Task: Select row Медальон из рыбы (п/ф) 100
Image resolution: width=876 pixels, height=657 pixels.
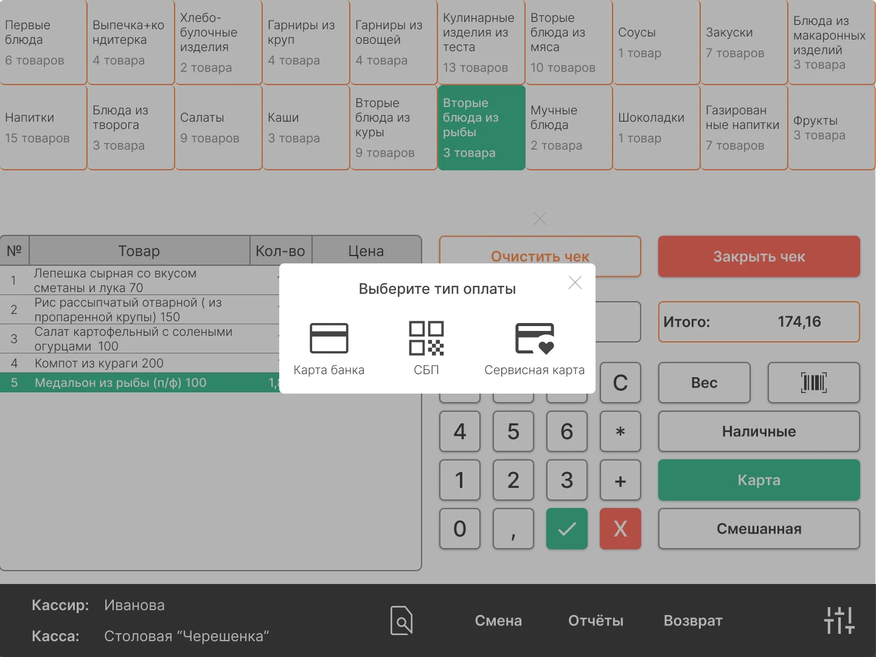Action: pos(140,383)
